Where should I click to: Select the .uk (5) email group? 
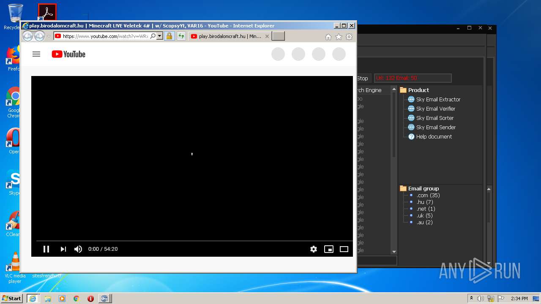point(425,216)
